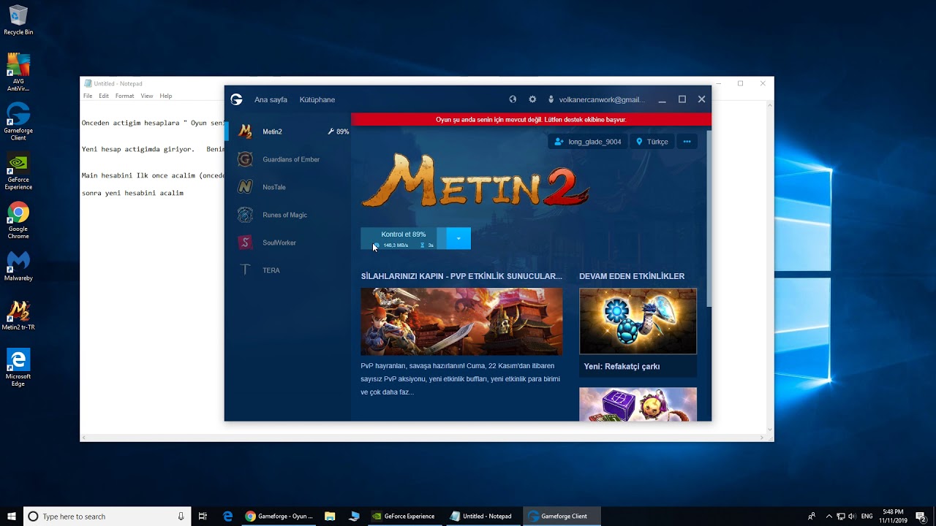Open the ENG input language indicator
This screenshot has height=526, width=936.
pos(867,516)
